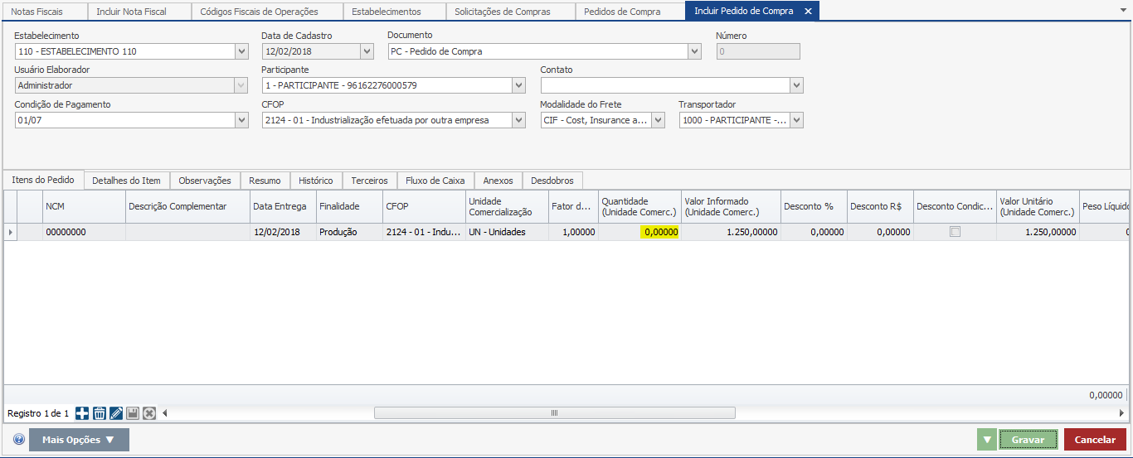Click the grid horizontal scrollbar thumb

[554, 413]
